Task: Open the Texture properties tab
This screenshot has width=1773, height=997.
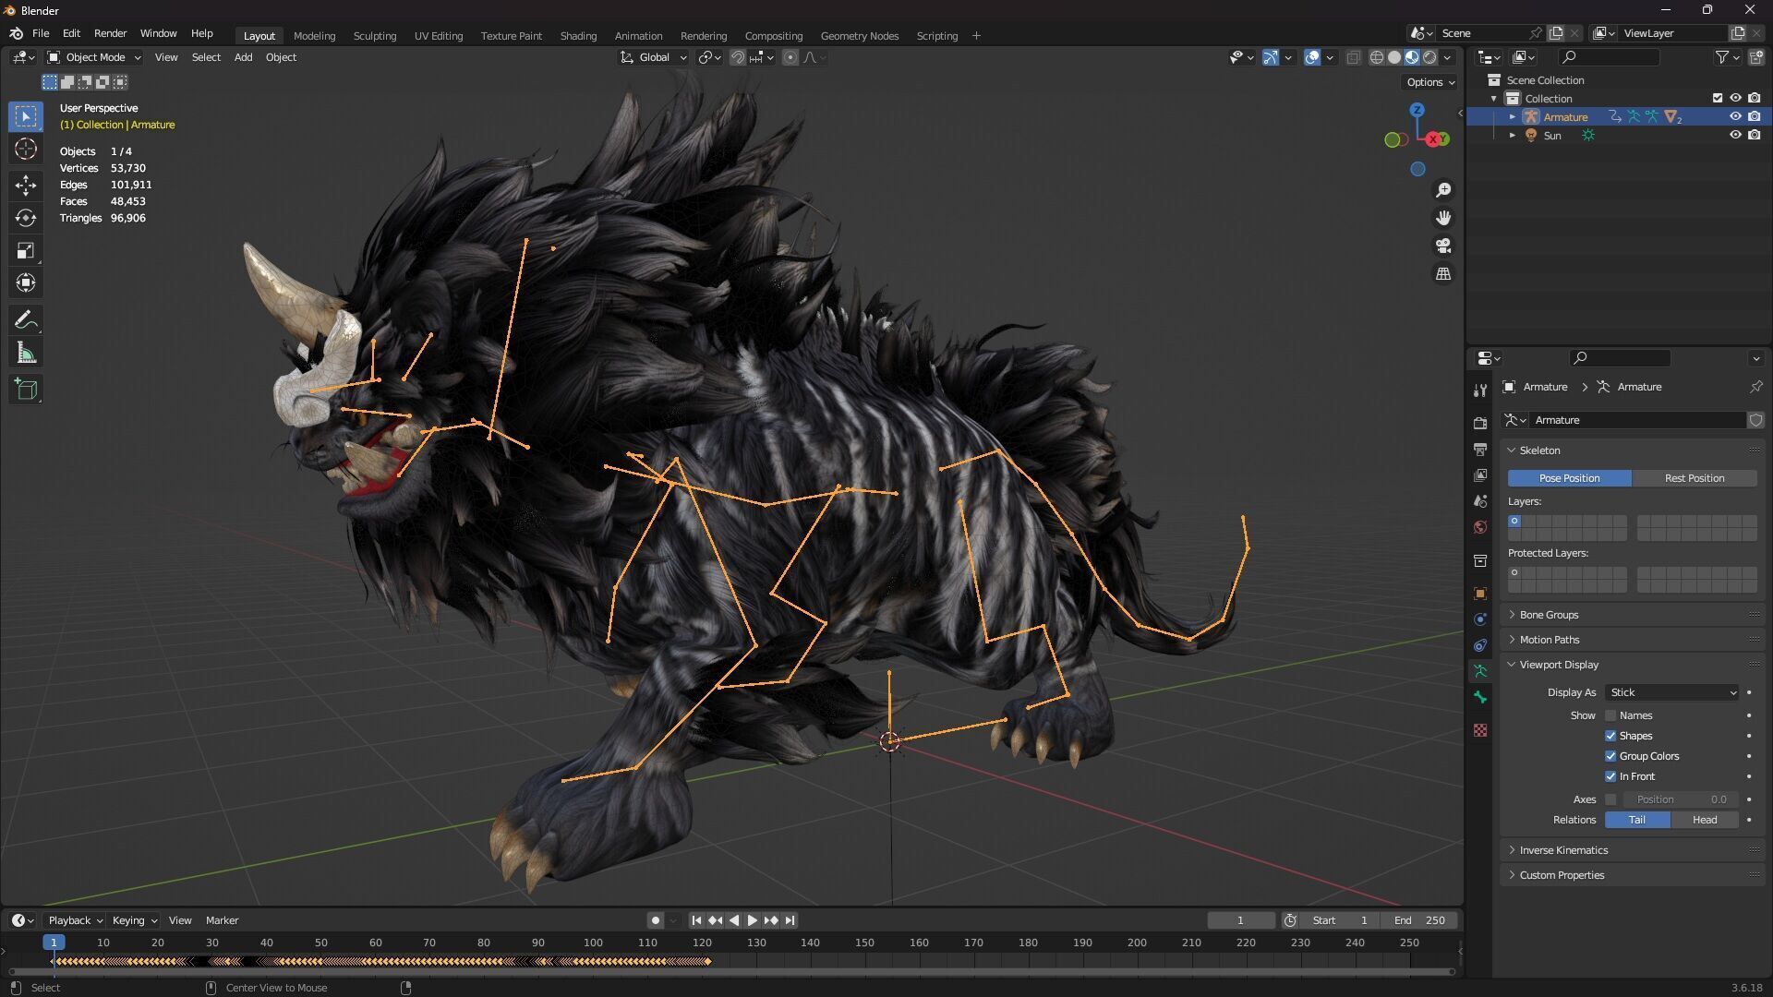Action: click(x=1480, y=730)
